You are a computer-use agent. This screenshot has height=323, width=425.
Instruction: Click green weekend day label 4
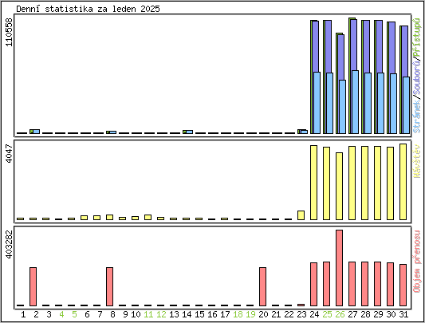click(x=61, y=314)
